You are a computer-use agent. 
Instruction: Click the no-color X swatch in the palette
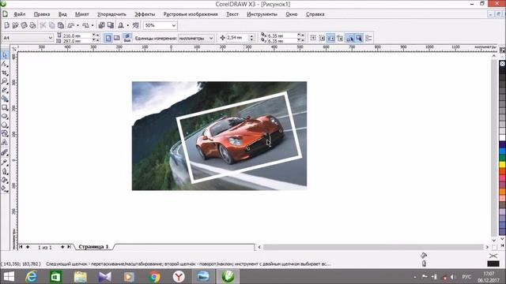click(503, 64)
